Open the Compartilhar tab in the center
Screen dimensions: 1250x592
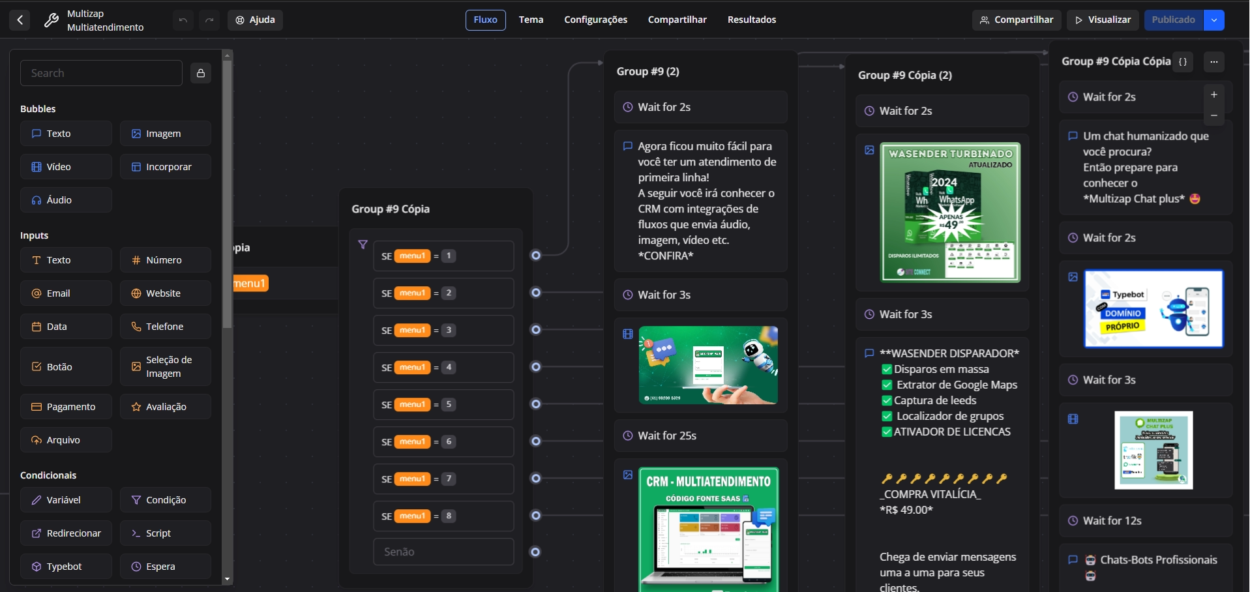(677, 20)
